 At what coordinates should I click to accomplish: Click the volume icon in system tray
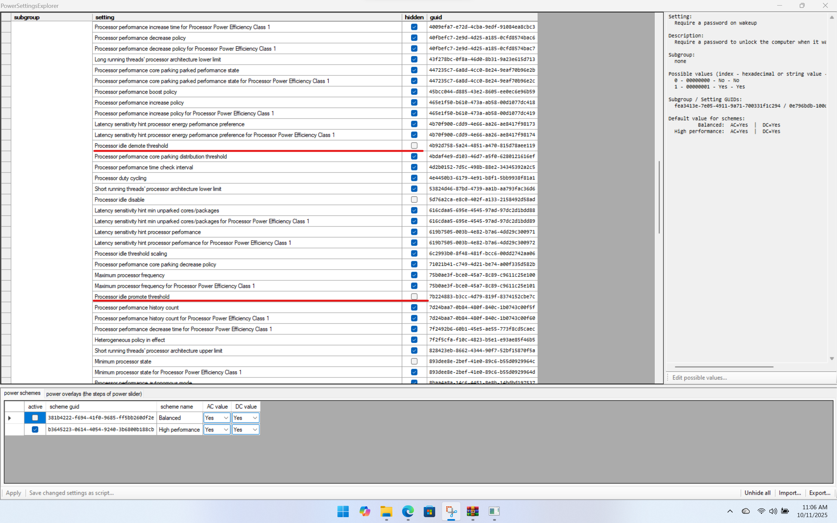coord(773,511)
